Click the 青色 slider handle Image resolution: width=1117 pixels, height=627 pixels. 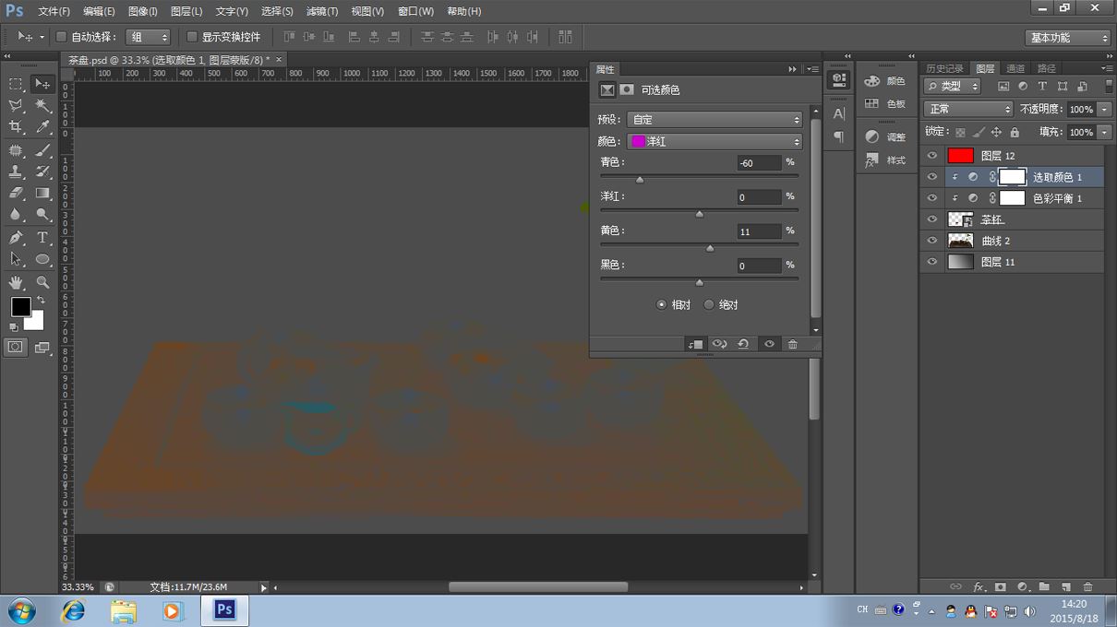click(x=640, y=180)
